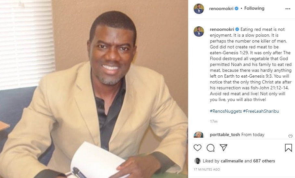295x178 pixels.
Task: Open renoomokri profile picture in header
Action: click(199, 9)
